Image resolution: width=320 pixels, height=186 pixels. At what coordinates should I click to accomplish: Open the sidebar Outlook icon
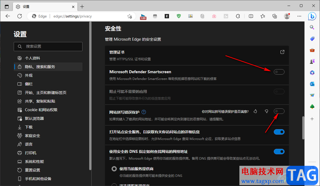(x=312, y=84)
